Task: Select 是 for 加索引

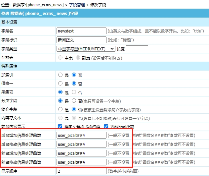Action: pos(61,75)
